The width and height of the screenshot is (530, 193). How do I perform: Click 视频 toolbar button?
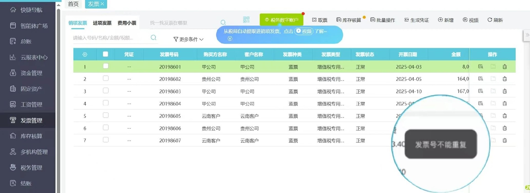coord(471,20)
